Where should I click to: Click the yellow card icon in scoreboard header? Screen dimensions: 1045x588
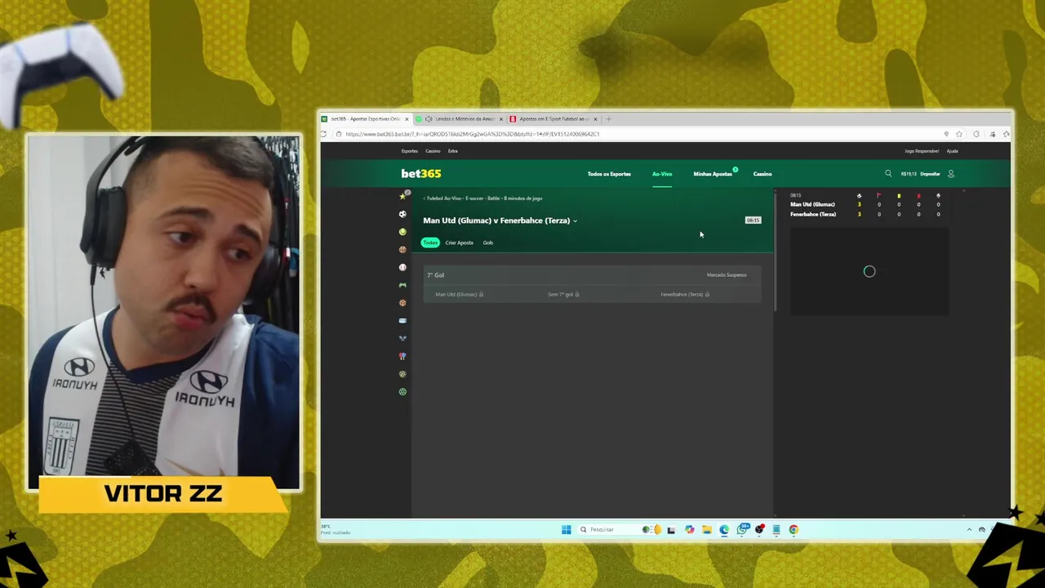899,196
